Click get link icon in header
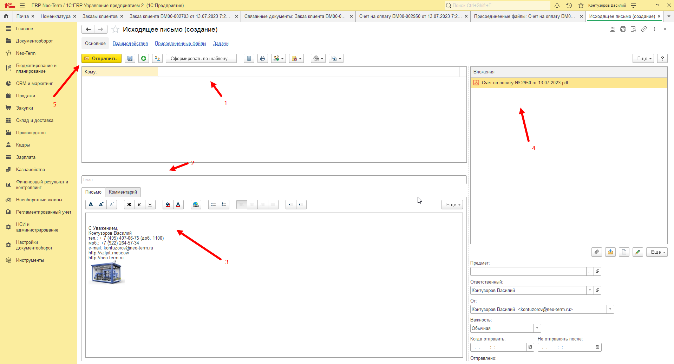The height and width of the screenshot is (364, 674). [x=644, y=29]
